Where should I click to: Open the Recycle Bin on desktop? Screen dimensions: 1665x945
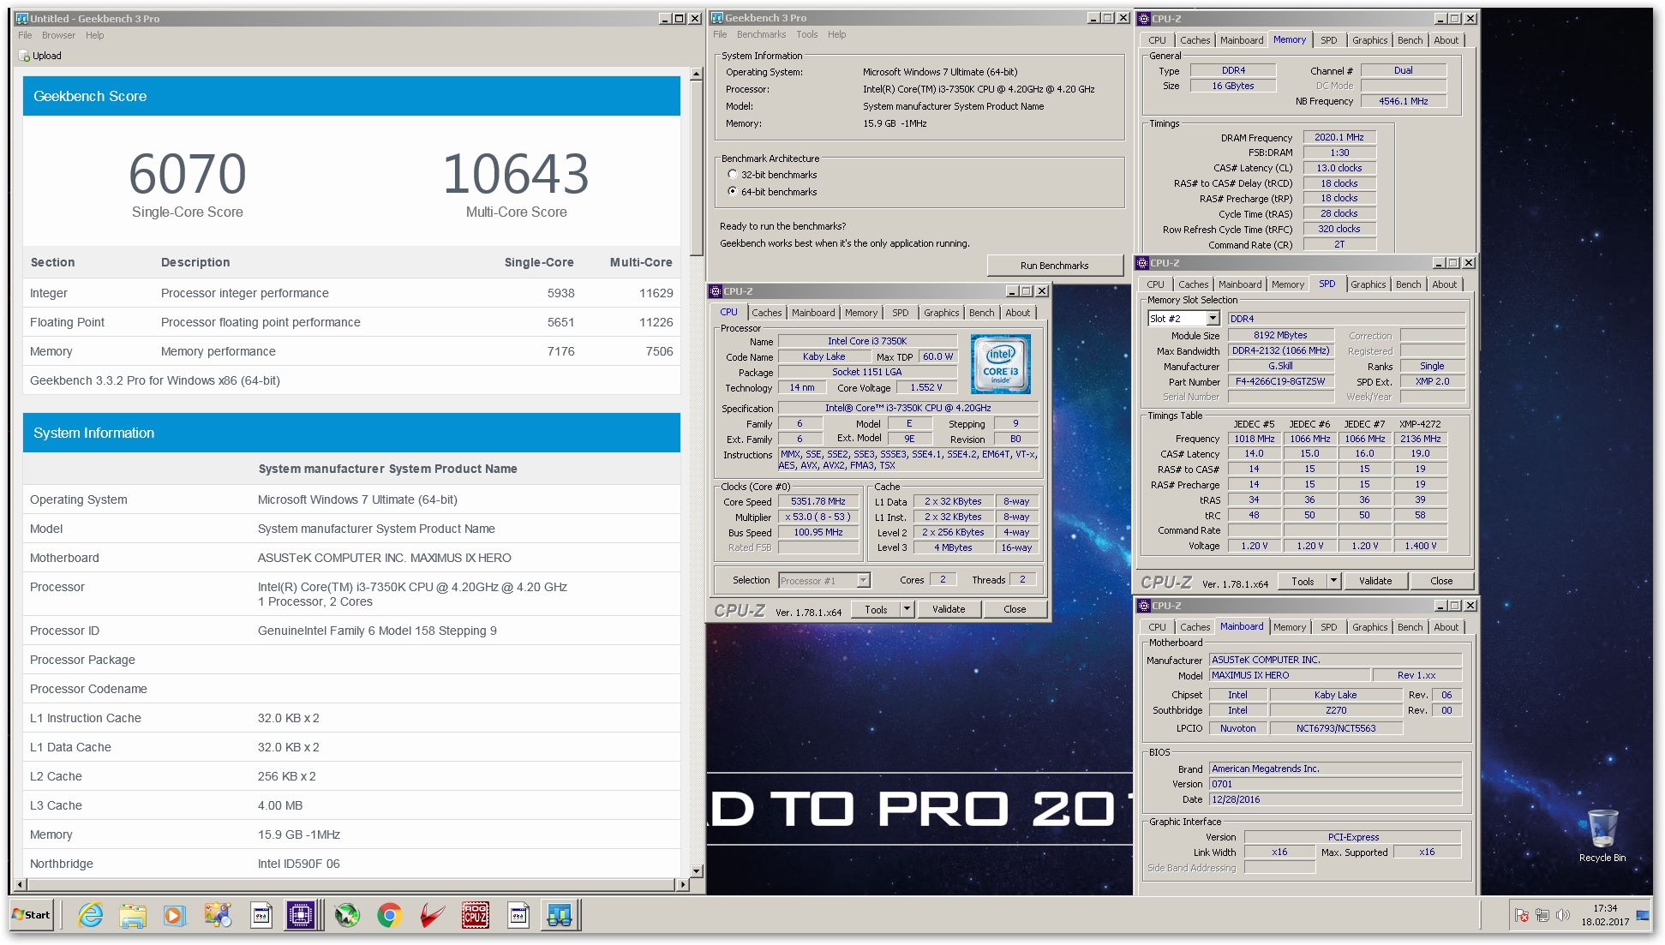coord(1602,835)
